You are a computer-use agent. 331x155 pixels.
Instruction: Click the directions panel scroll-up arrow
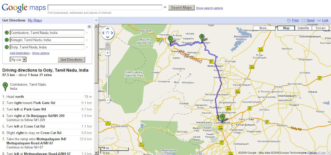point(96,26)
